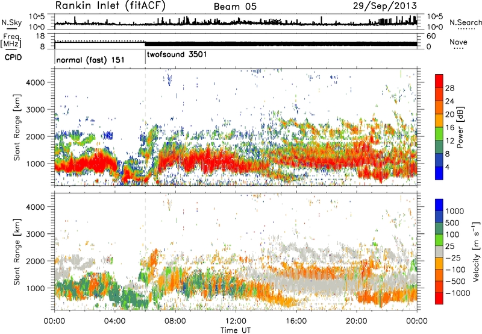Screen dimensions: 482x334
Task: Click the "12" label on Power color bar
Action: click(x=449, y=141)
